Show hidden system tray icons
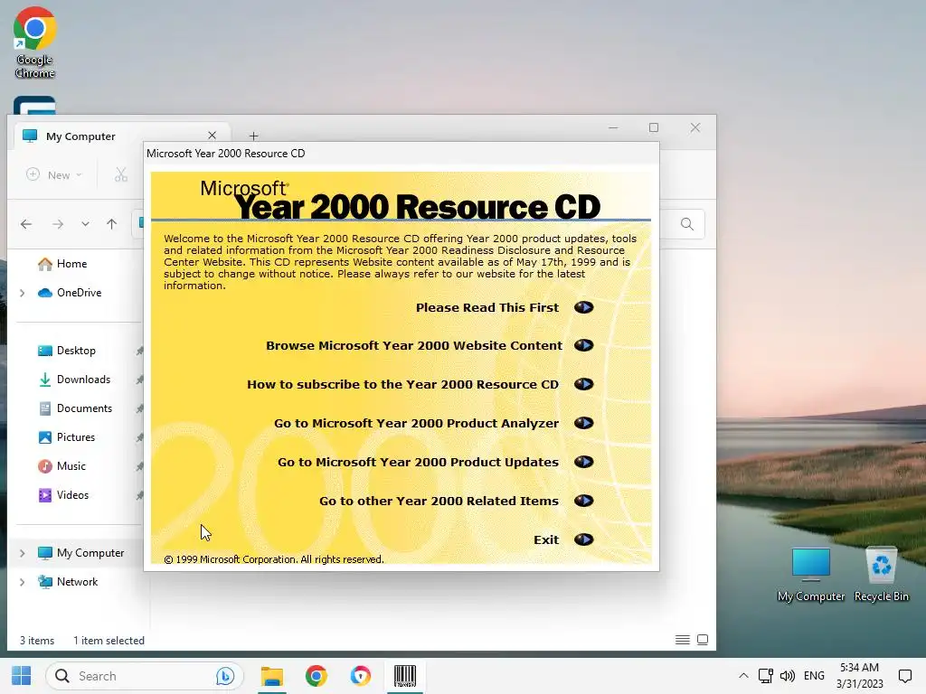 (743, 676)
